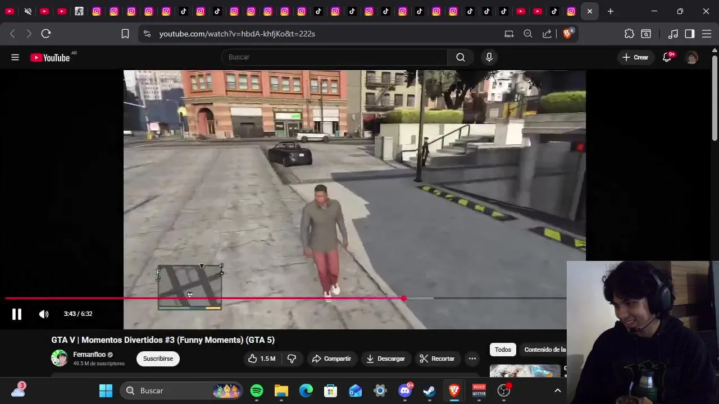Click the 49.5 M de suscriptores text
The width and height of the screenshot is (719, 404).
point(99,364)
